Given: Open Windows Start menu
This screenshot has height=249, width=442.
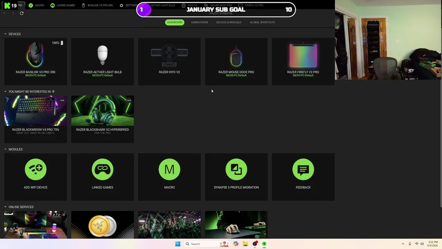Looking at the screenshot, I should coord(177,244).
